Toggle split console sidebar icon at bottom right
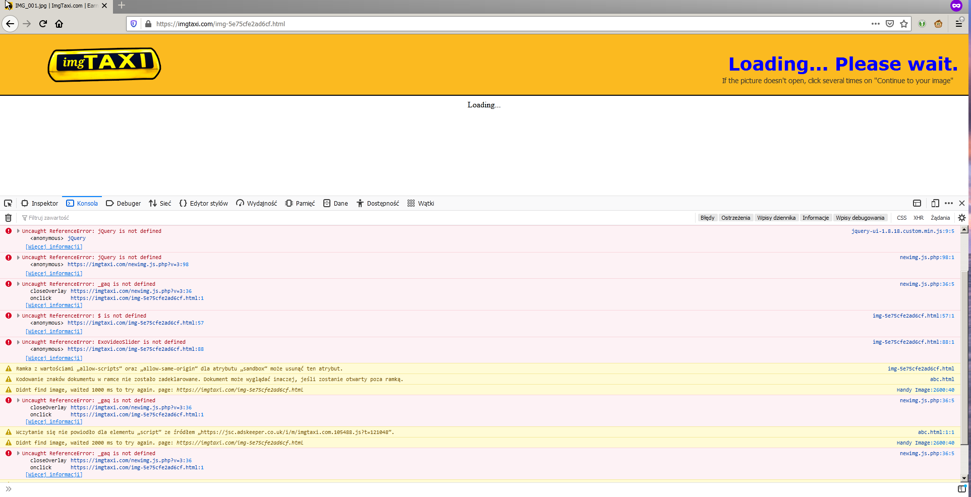 point(962,488)
